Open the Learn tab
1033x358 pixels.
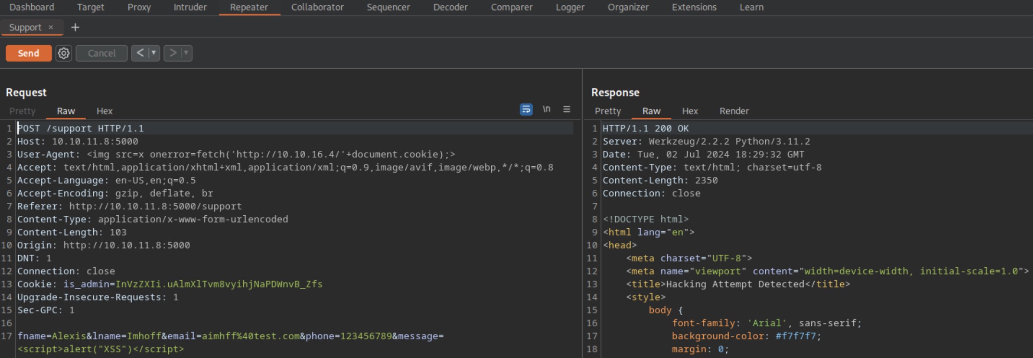pyautogui.click(x=751, y=7)
